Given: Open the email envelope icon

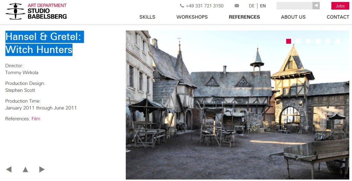Looking at the screenshot, I should coord(236,6).
